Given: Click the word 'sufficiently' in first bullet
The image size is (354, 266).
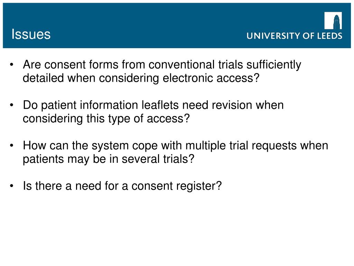Looking at the screenshot, I should point(274,65).
